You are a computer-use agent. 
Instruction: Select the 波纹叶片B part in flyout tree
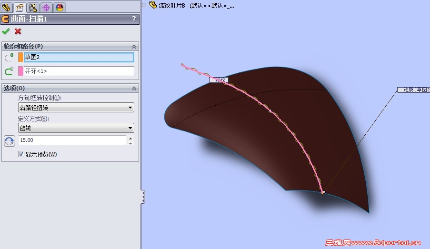point(196,6)
